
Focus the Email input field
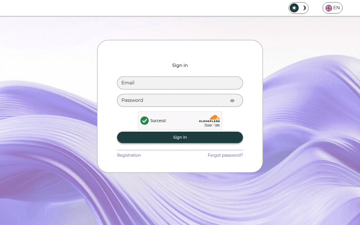click(x=180, y=83)
